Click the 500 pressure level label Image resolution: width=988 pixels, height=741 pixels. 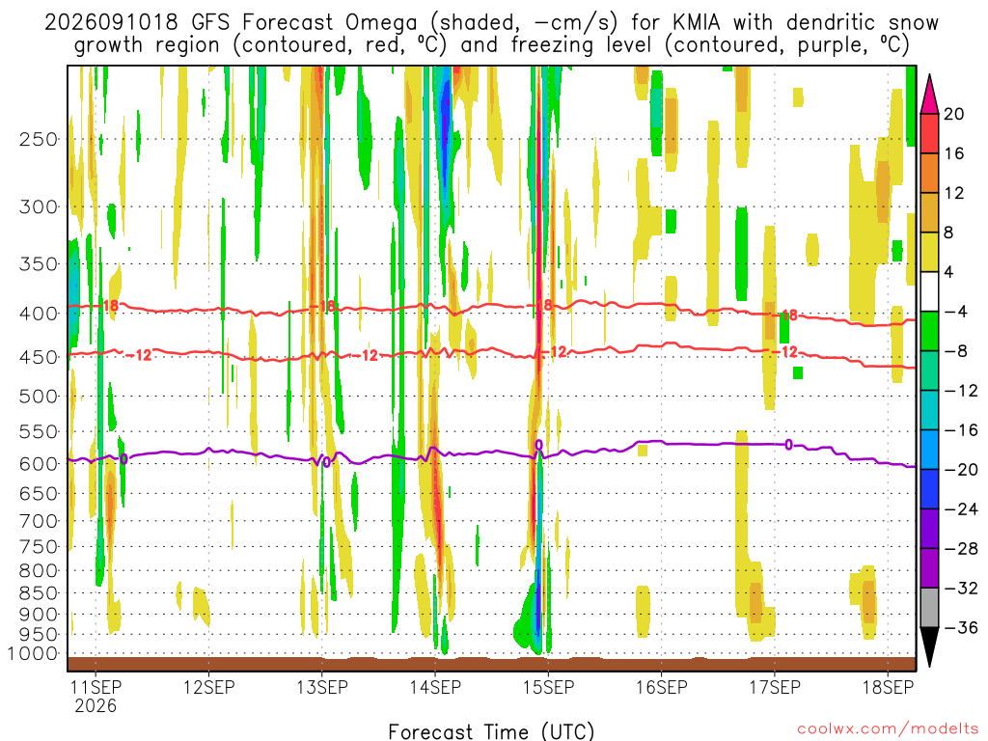tap(39, 397)
